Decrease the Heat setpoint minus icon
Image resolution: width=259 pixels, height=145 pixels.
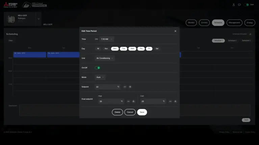[x=128, y=101]
